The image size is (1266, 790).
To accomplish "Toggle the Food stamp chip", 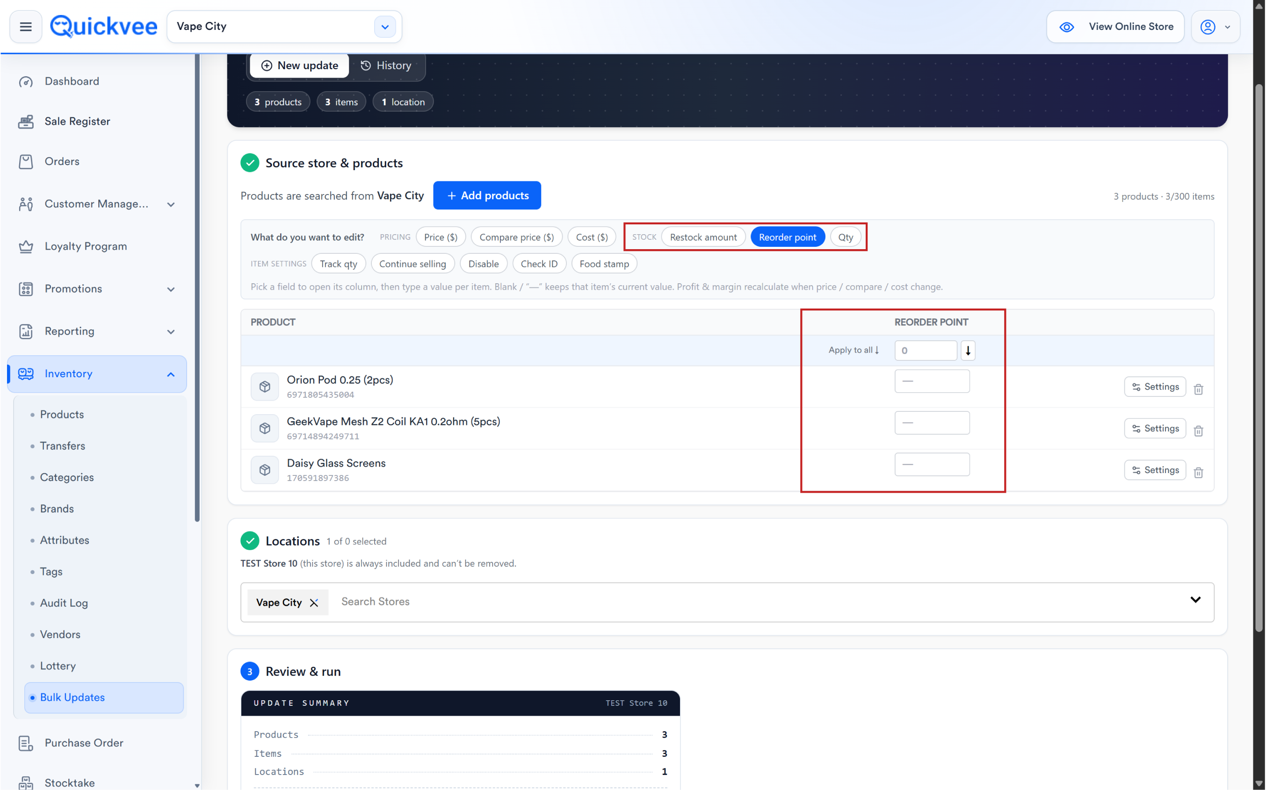I will pyautogui.click(x=604, y=264).
